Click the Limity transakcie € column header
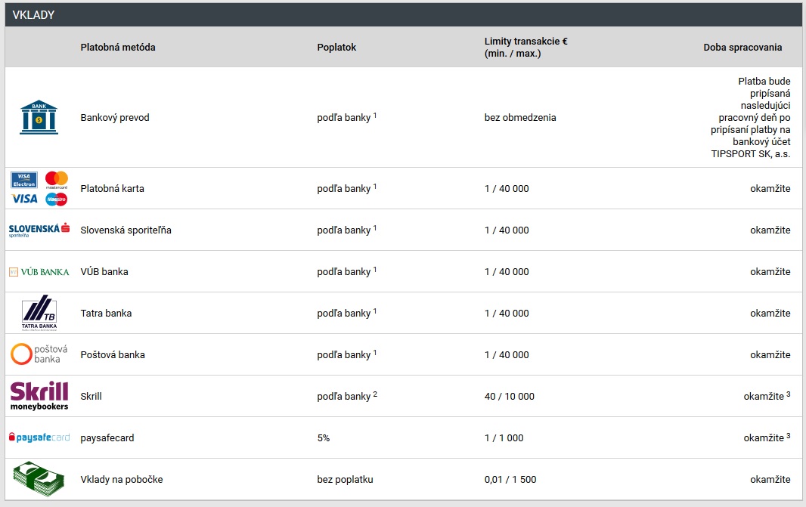Screen dimensions: 806x507 click(525, 48)
